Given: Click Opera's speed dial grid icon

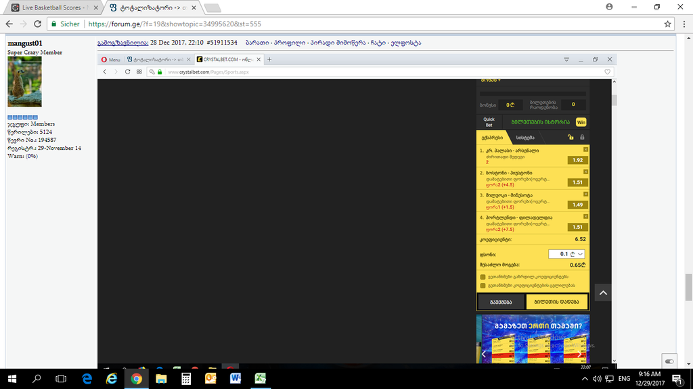Looking at the screenshot, I should (x=139, y=72).
